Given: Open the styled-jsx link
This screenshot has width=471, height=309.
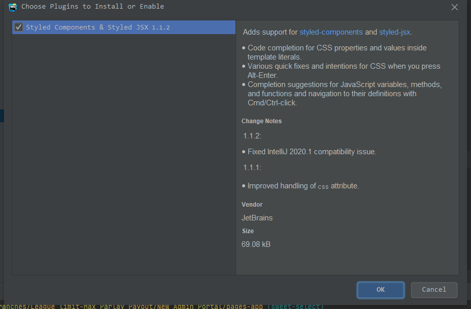Looking at the screenshot, I should 395,32.
